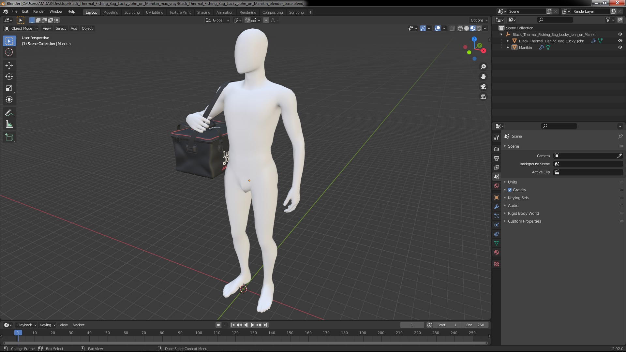The image size is (626, 352).
Task: Select the Move tool in toolbar
Action: (9, 66)
